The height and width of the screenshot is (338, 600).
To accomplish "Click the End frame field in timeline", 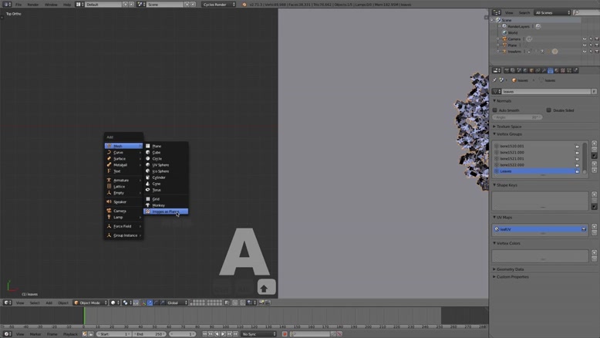I will click(x=150, y=334).
